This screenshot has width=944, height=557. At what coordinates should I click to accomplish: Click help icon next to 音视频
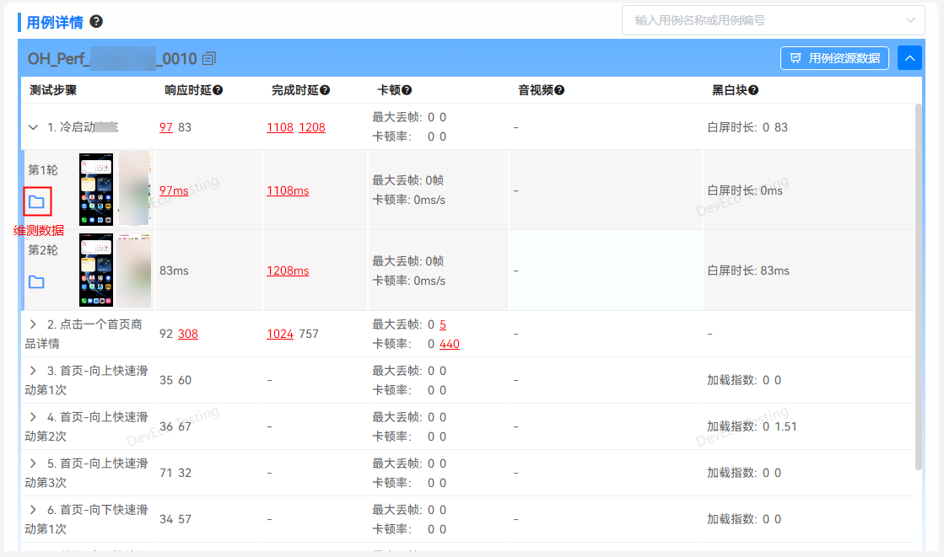click(558, 90)
